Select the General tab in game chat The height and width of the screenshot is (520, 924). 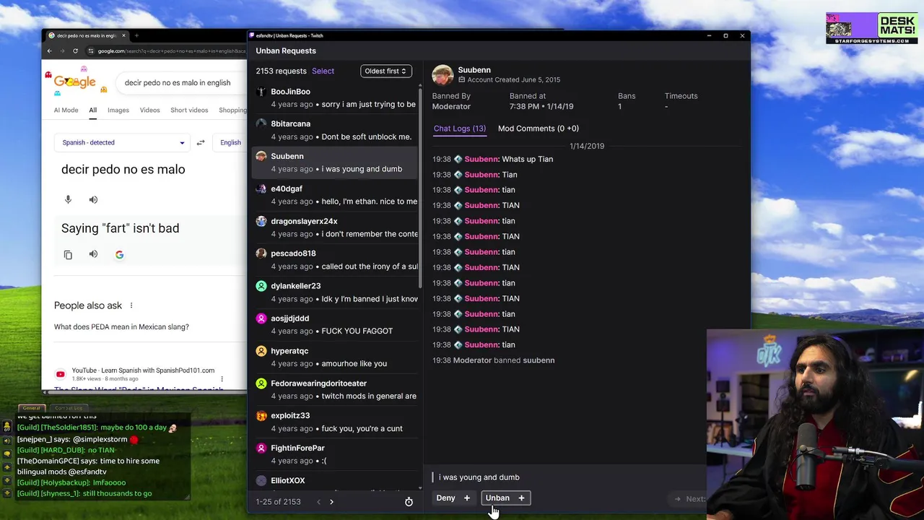(x=31, y=408)
